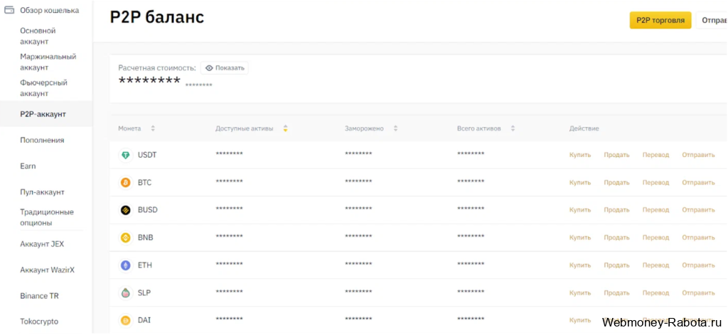Click Перевод in SLP row

[x=655, y=293]
